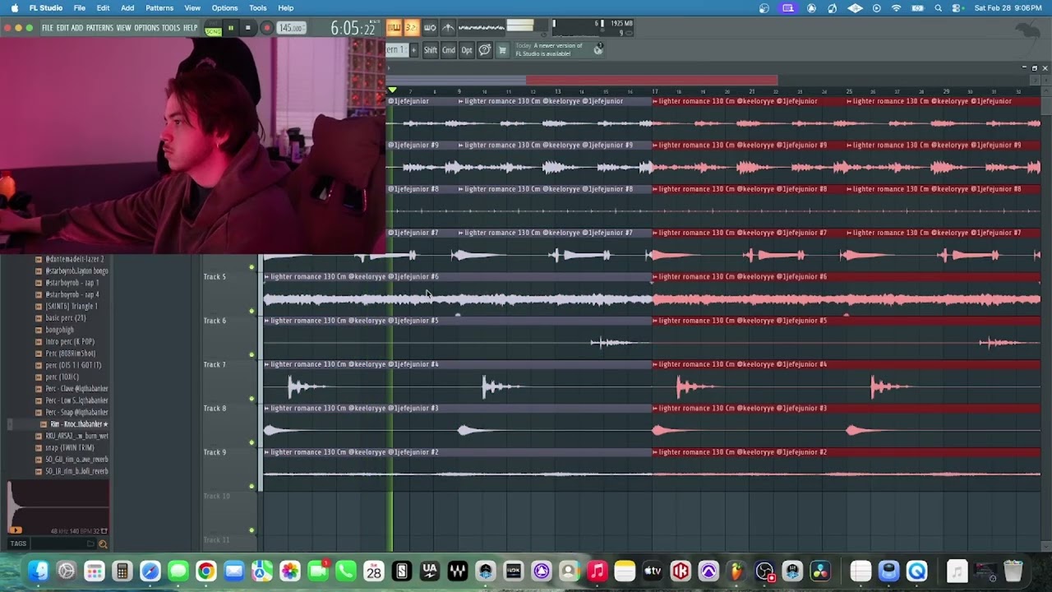1052x592 pixels.
Task: Click the Opt modifier button
Action: pos(467,50)
